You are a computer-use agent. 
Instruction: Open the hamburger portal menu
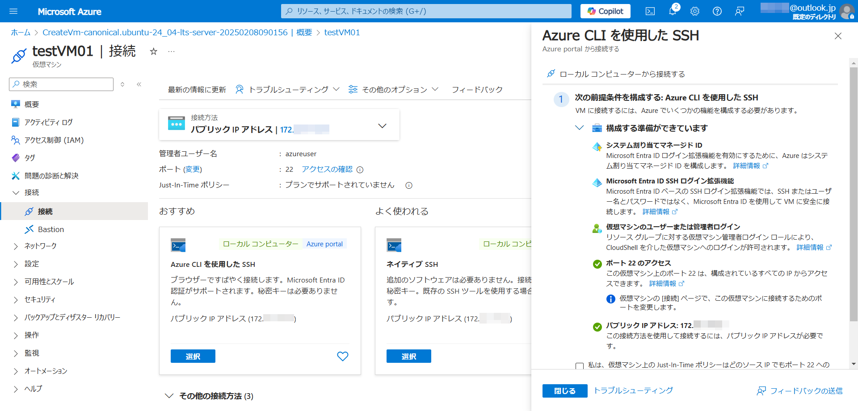pos(13,11)
